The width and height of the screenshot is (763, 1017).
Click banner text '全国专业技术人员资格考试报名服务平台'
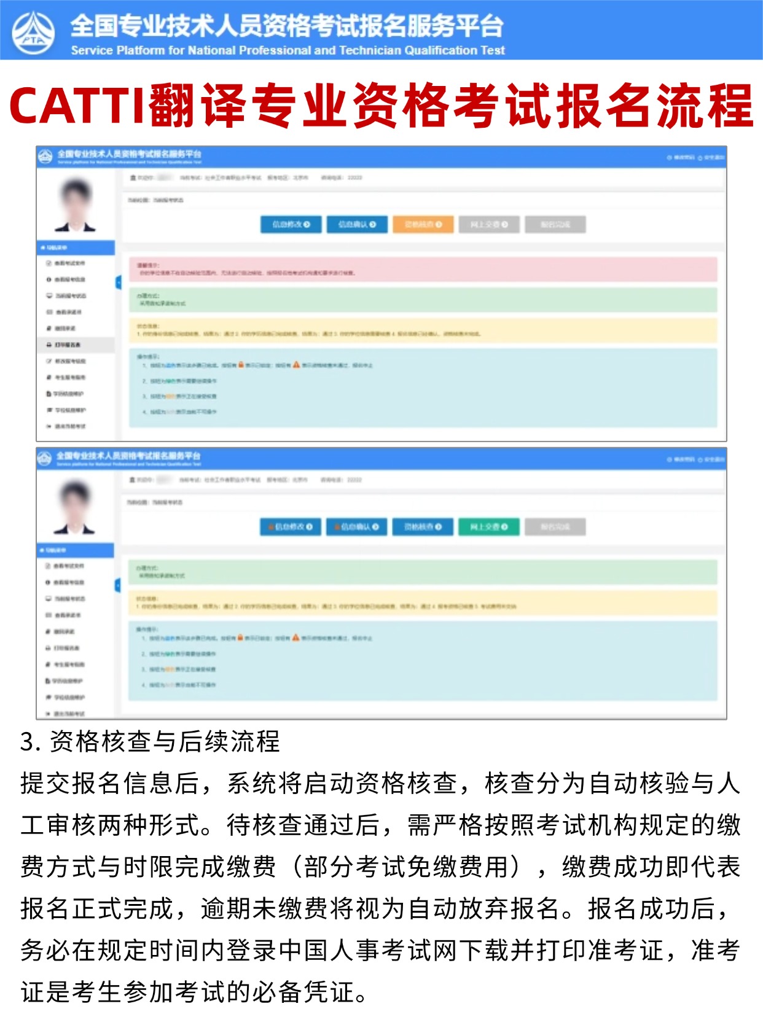(287, 25)
